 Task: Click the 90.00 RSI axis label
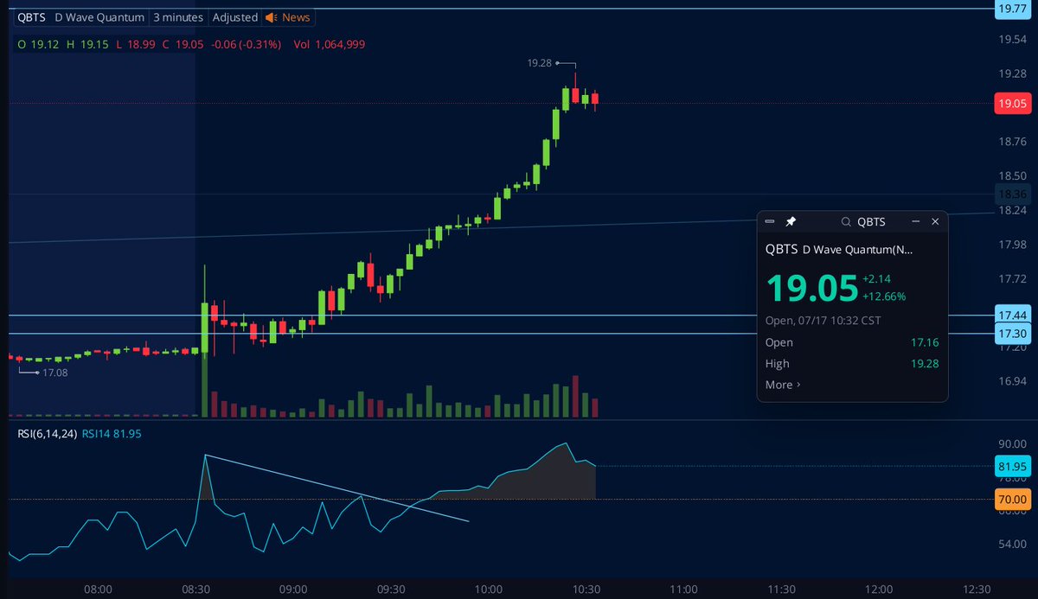click(x=1012, y=443)
